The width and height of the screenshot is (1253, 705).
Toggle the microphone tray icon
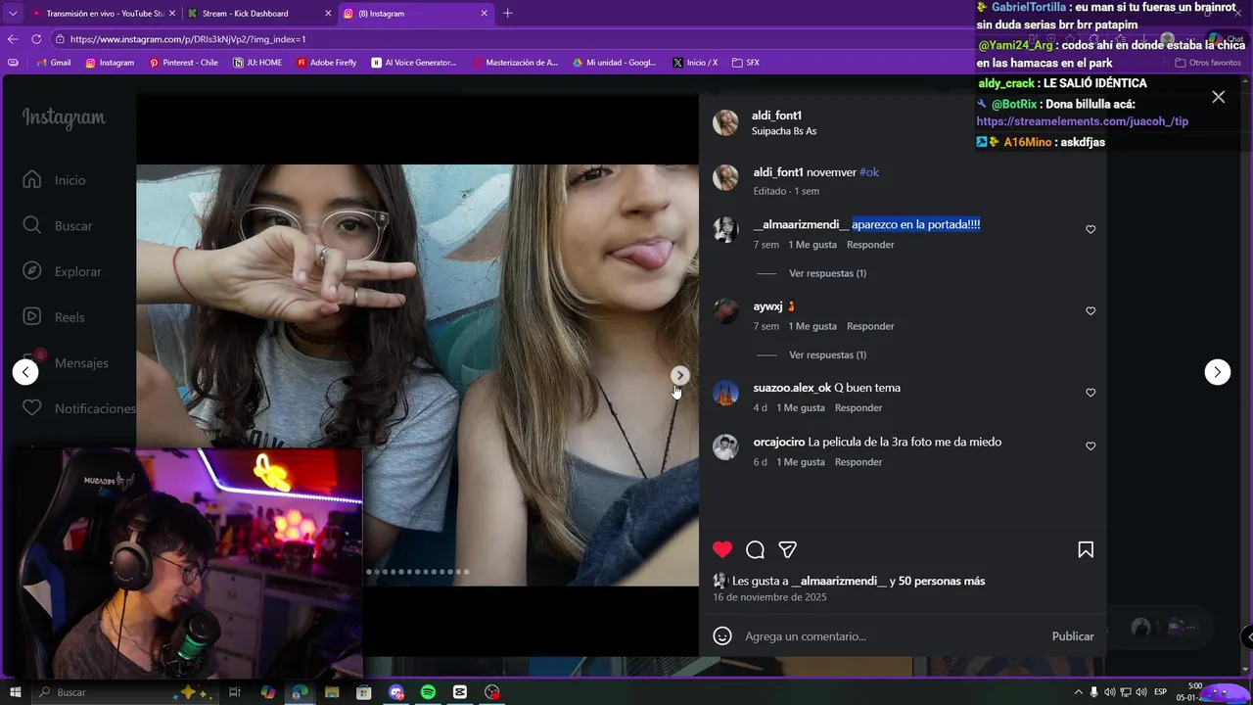tap(1094, 692)
